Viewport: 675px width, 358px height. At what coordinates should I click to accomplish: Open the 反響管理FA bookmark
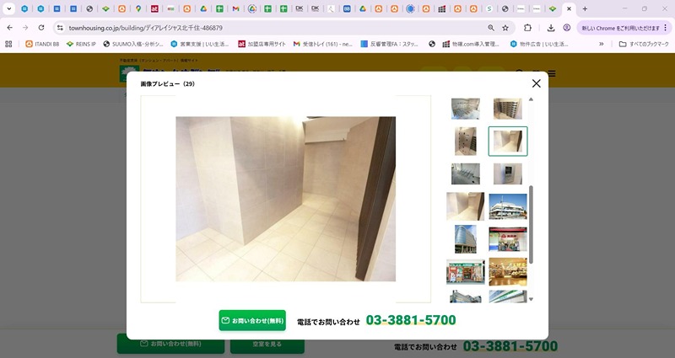click(389, 44)
